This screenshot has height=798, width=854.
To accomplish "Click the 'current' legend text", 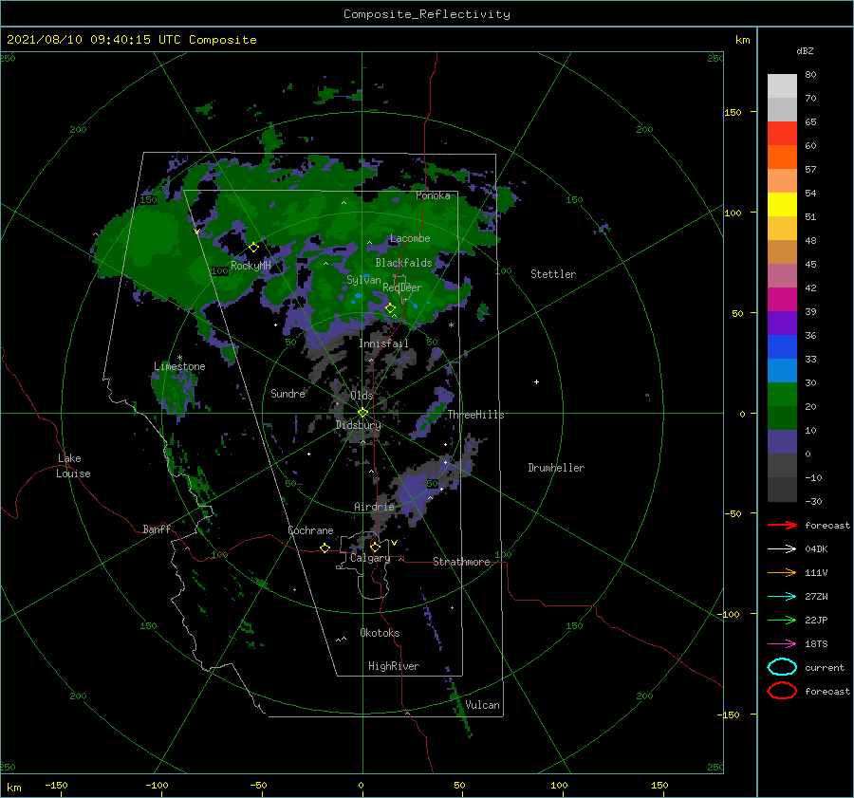I will [825, 667].
